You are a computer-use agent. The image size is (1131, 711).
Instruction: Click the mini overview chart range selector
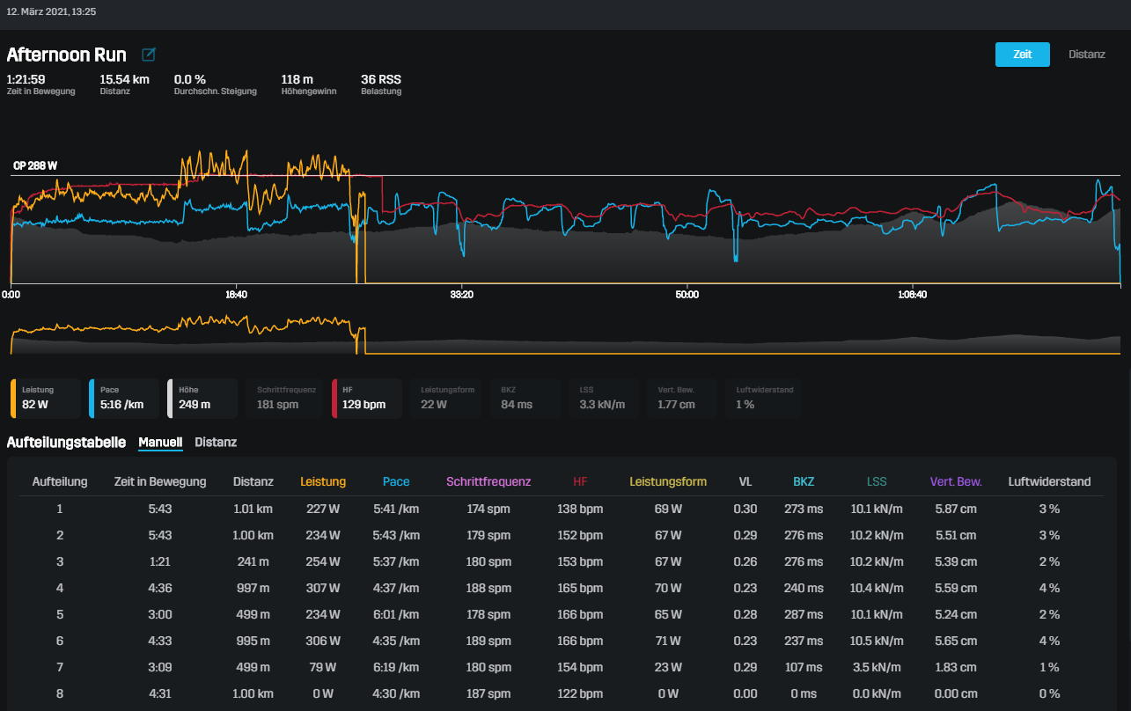(x=565, y=334)
